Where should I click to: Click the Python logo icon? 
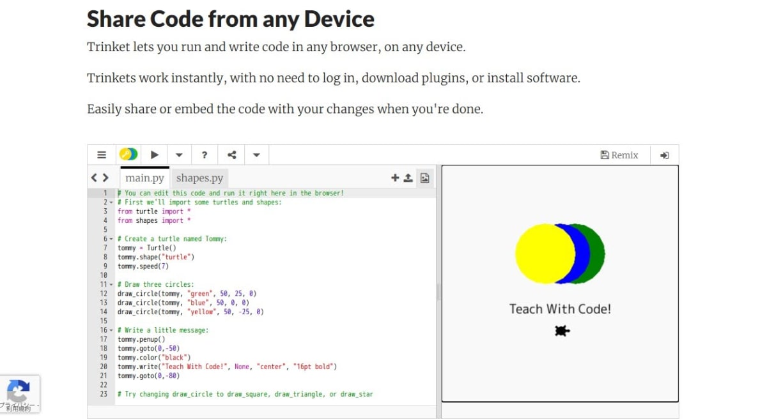128,155
